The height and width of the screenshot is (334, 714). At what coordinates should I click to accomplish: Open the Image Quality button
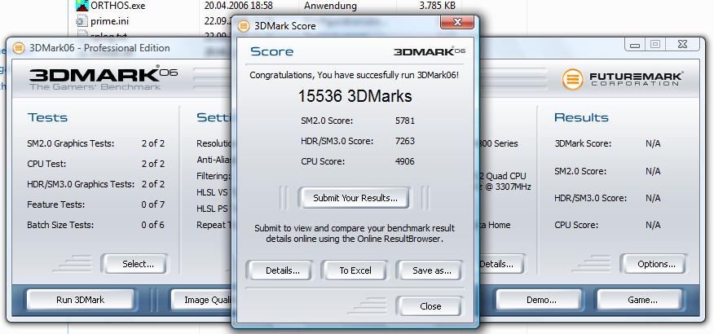tap(201, 300)
